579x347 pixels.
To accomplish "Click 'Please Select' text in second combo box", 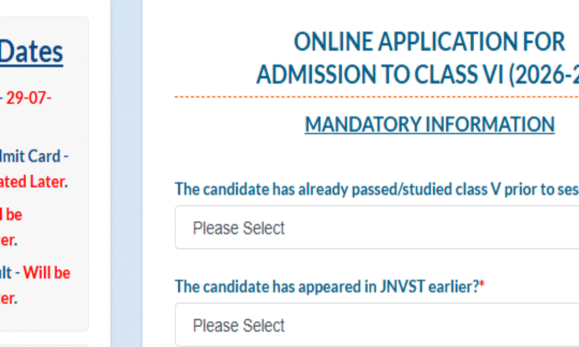I will pos(239,326).
